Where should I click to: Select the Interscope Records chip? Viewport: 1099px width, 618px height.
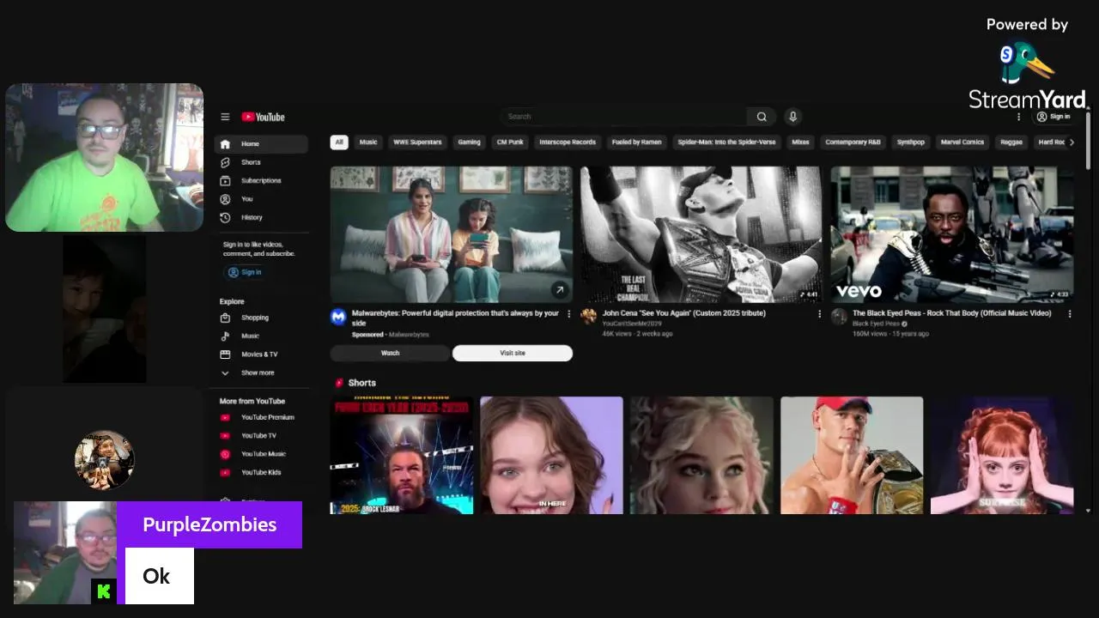tap(568, 142)
